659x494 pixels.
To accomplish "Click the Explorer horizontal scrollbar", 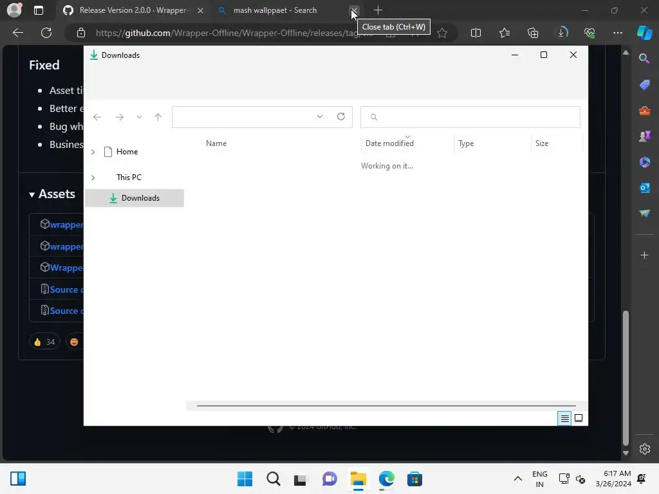I will pyautogui.click(x=386, y=406).
